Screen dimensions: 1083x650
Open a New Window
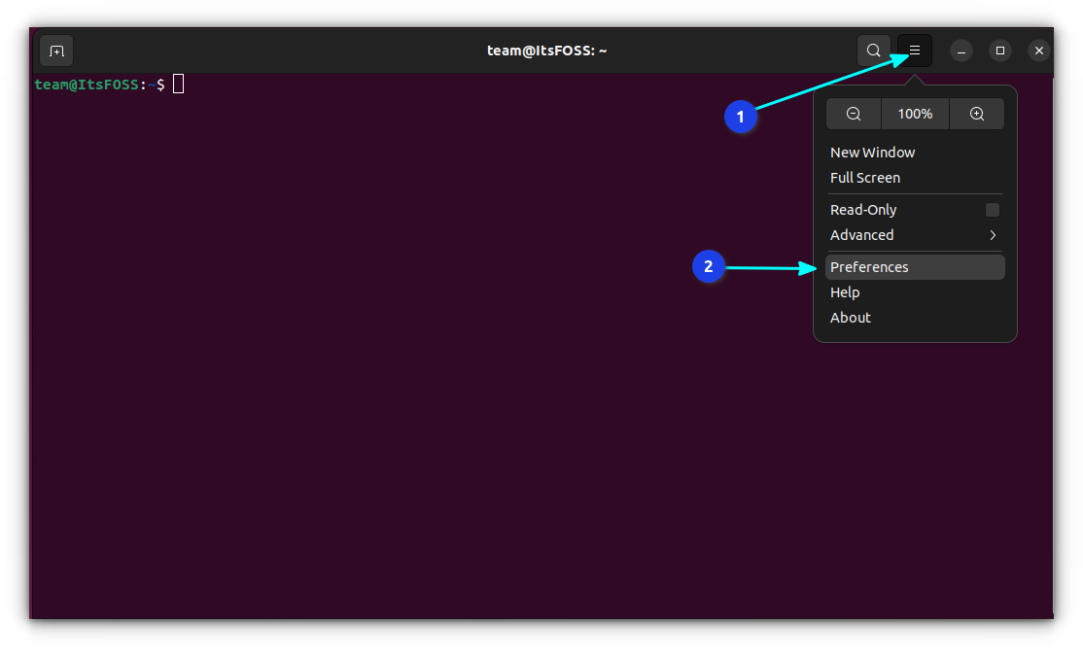872,152
